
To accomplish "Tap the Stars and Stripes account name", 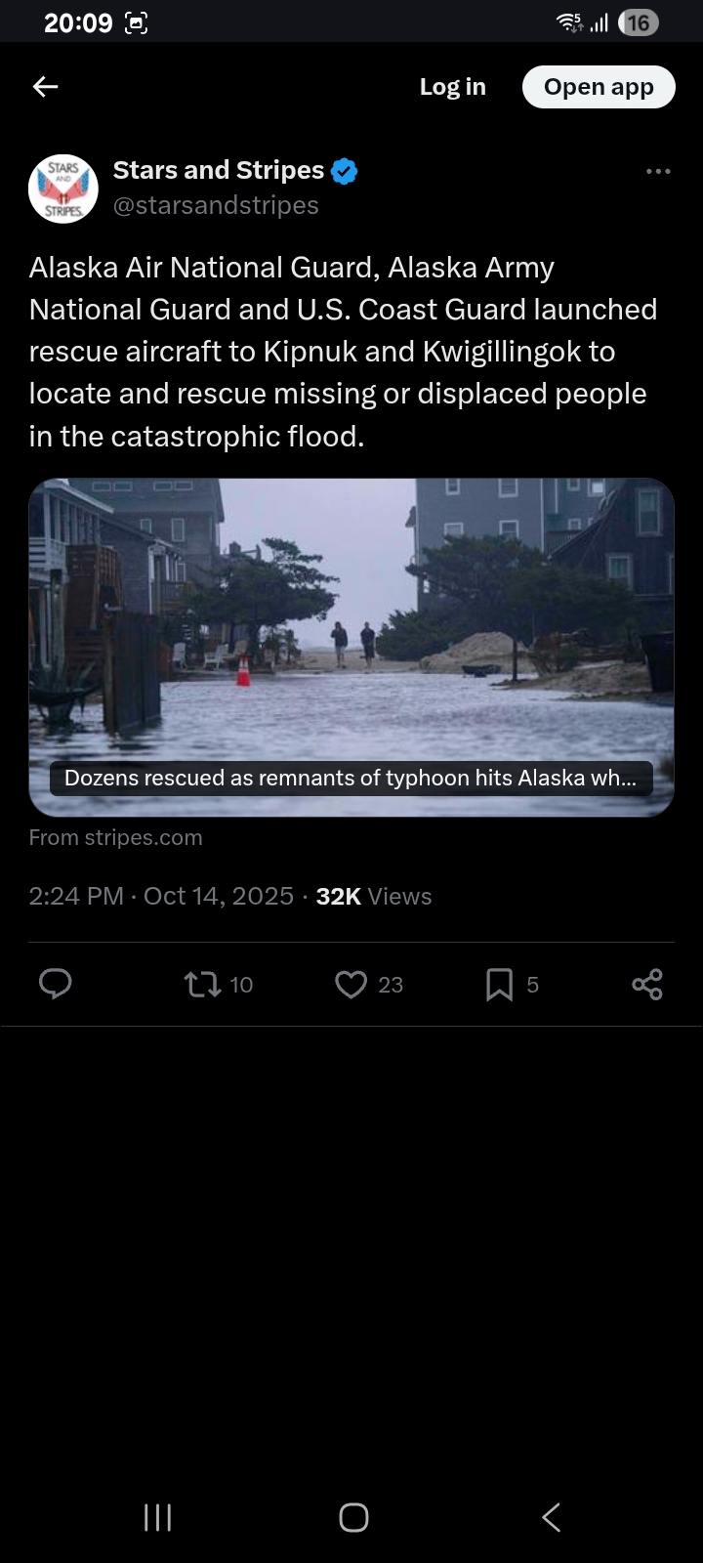I will (218, 170).
